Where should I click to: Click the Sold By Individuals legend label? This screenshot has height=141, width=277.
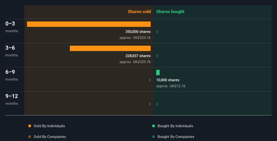(49, 126)
